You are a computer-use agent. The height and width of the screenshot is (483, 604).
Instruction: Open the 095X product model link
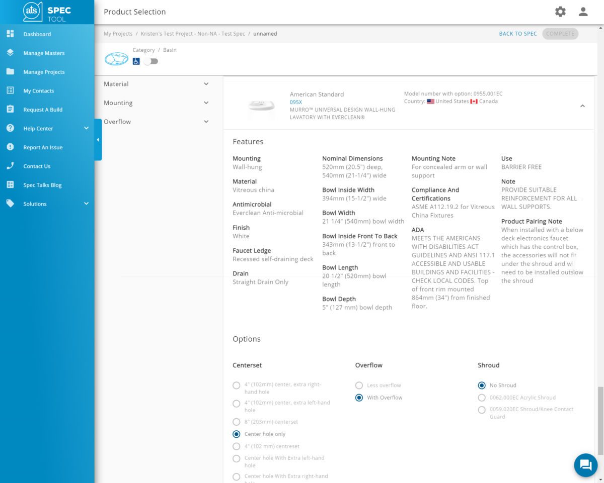point(296,102)
